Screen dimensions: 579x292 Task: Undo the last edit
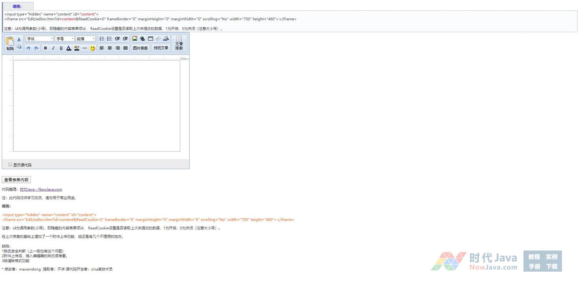28,48
